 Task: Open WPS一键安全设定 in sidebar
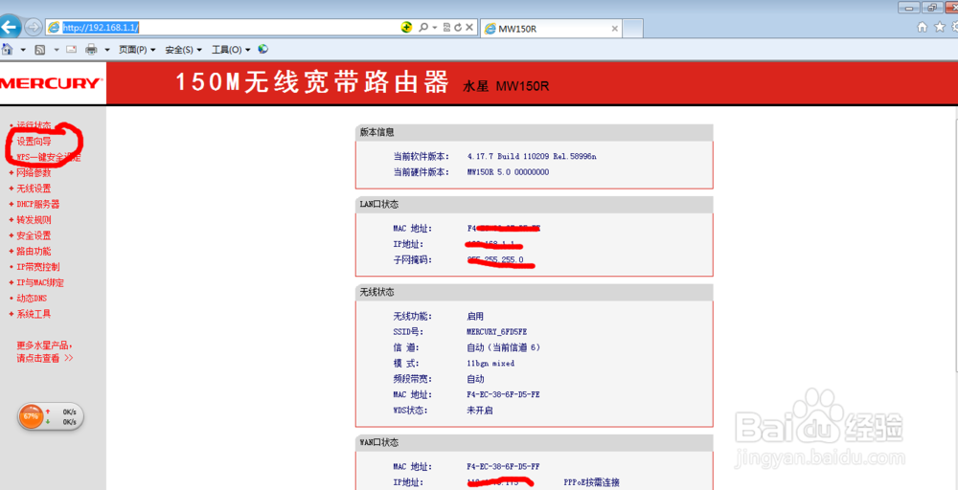[x=48, y=157]
